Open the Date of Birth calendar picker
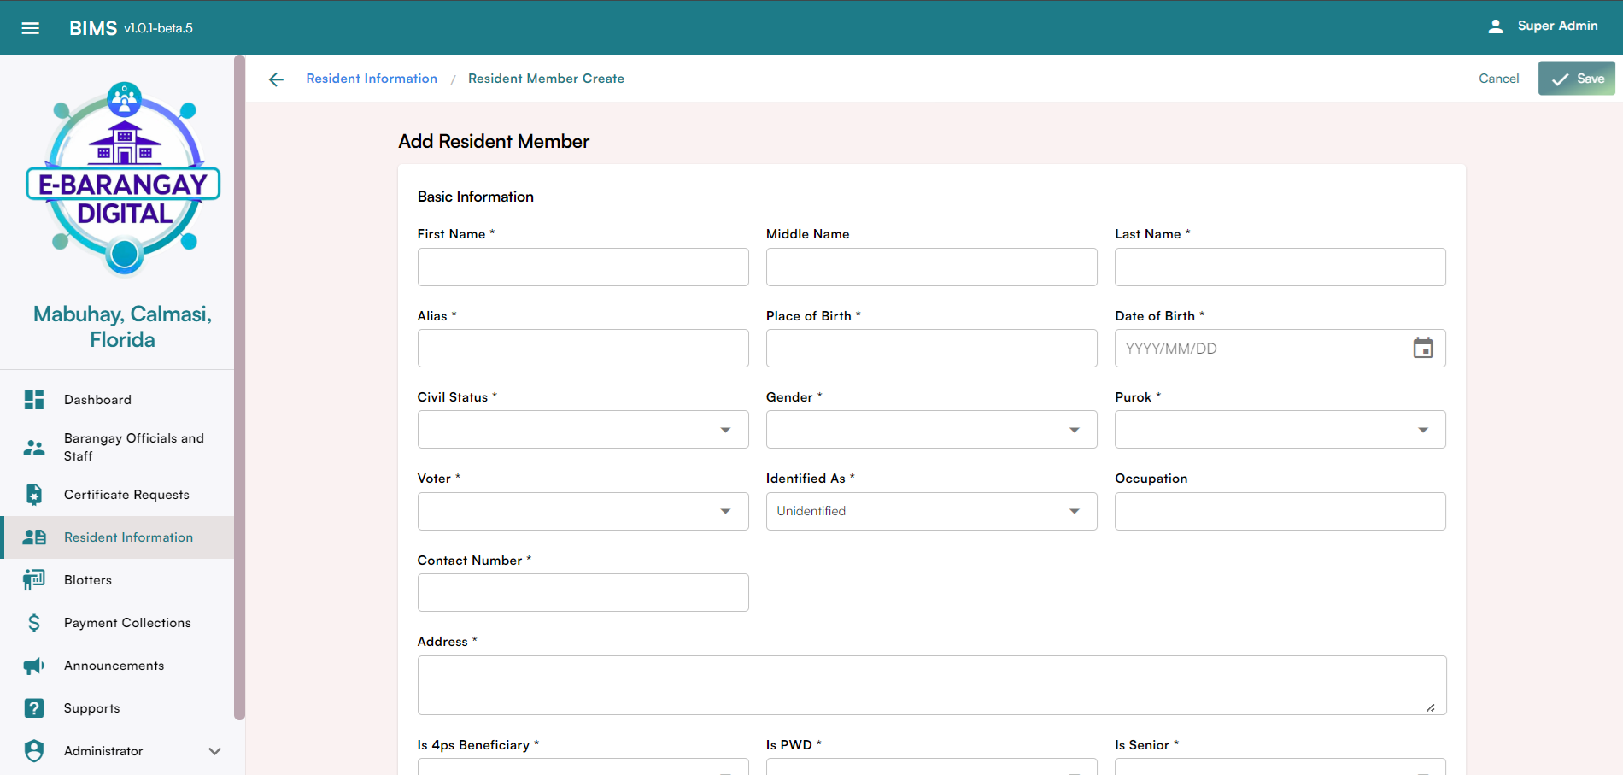1623x775 pixels. pos(1423,348)
